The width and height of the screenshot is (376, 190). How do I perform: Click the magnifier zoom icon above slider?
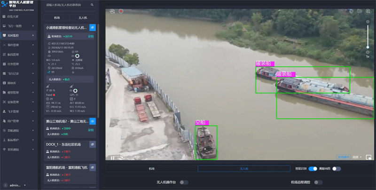pos(368,11)
